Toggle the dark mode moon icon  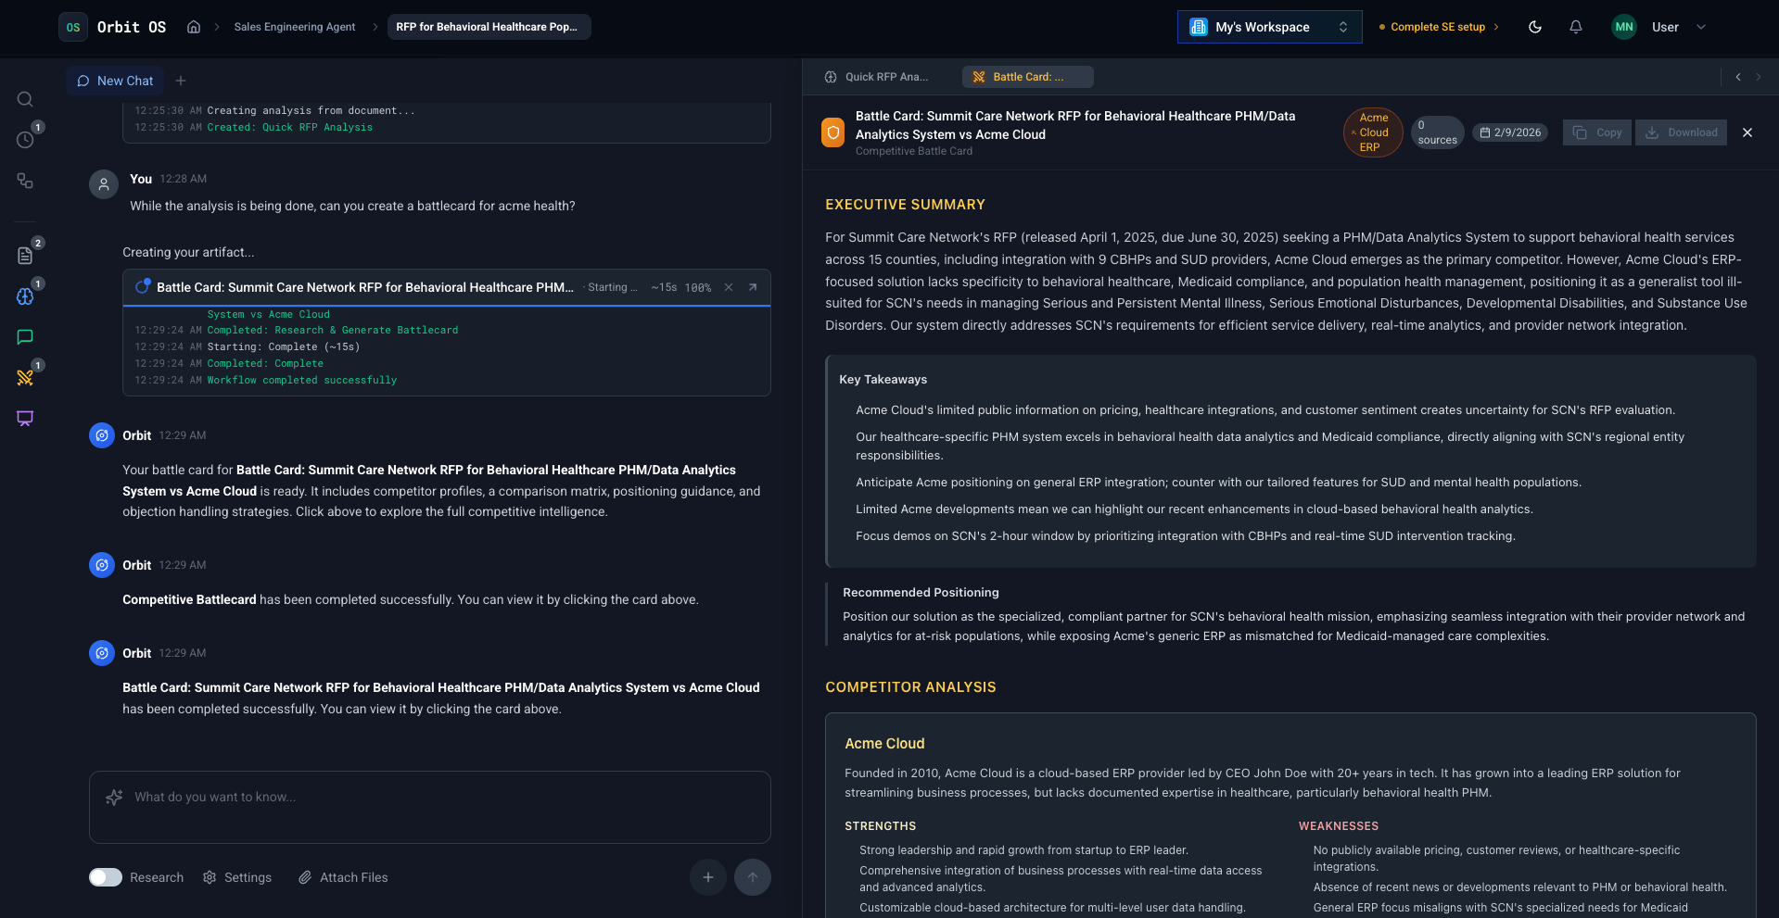(x=1534, y=27)
